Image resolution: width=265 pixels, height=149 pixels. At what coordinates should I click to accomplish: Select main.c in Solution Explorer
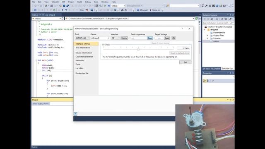click(216, 41)
